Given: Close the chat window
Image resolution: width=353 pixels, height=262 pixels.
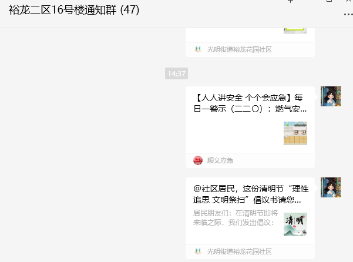Looking at the screenshot, I should [349, 1].
